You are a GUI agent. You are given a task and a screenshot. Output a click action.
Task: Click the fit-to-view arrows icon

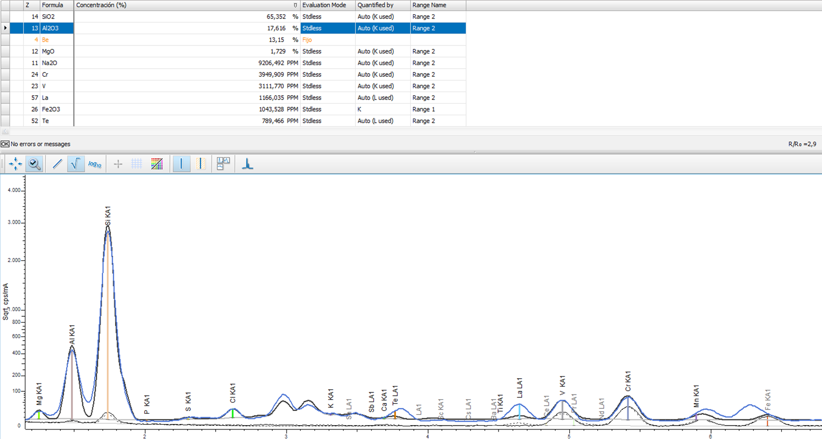coord(15,164)
